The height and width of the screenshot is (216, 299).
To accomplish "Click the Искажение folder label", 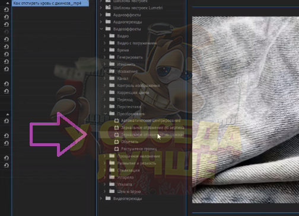I will (127, 72).
